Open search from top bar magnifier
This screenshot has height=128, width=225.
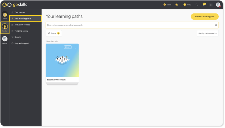click(197, 5)
